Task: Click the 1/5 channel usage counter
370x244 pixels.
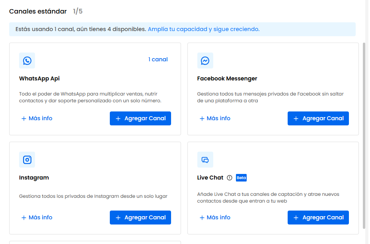Action: 78,12
